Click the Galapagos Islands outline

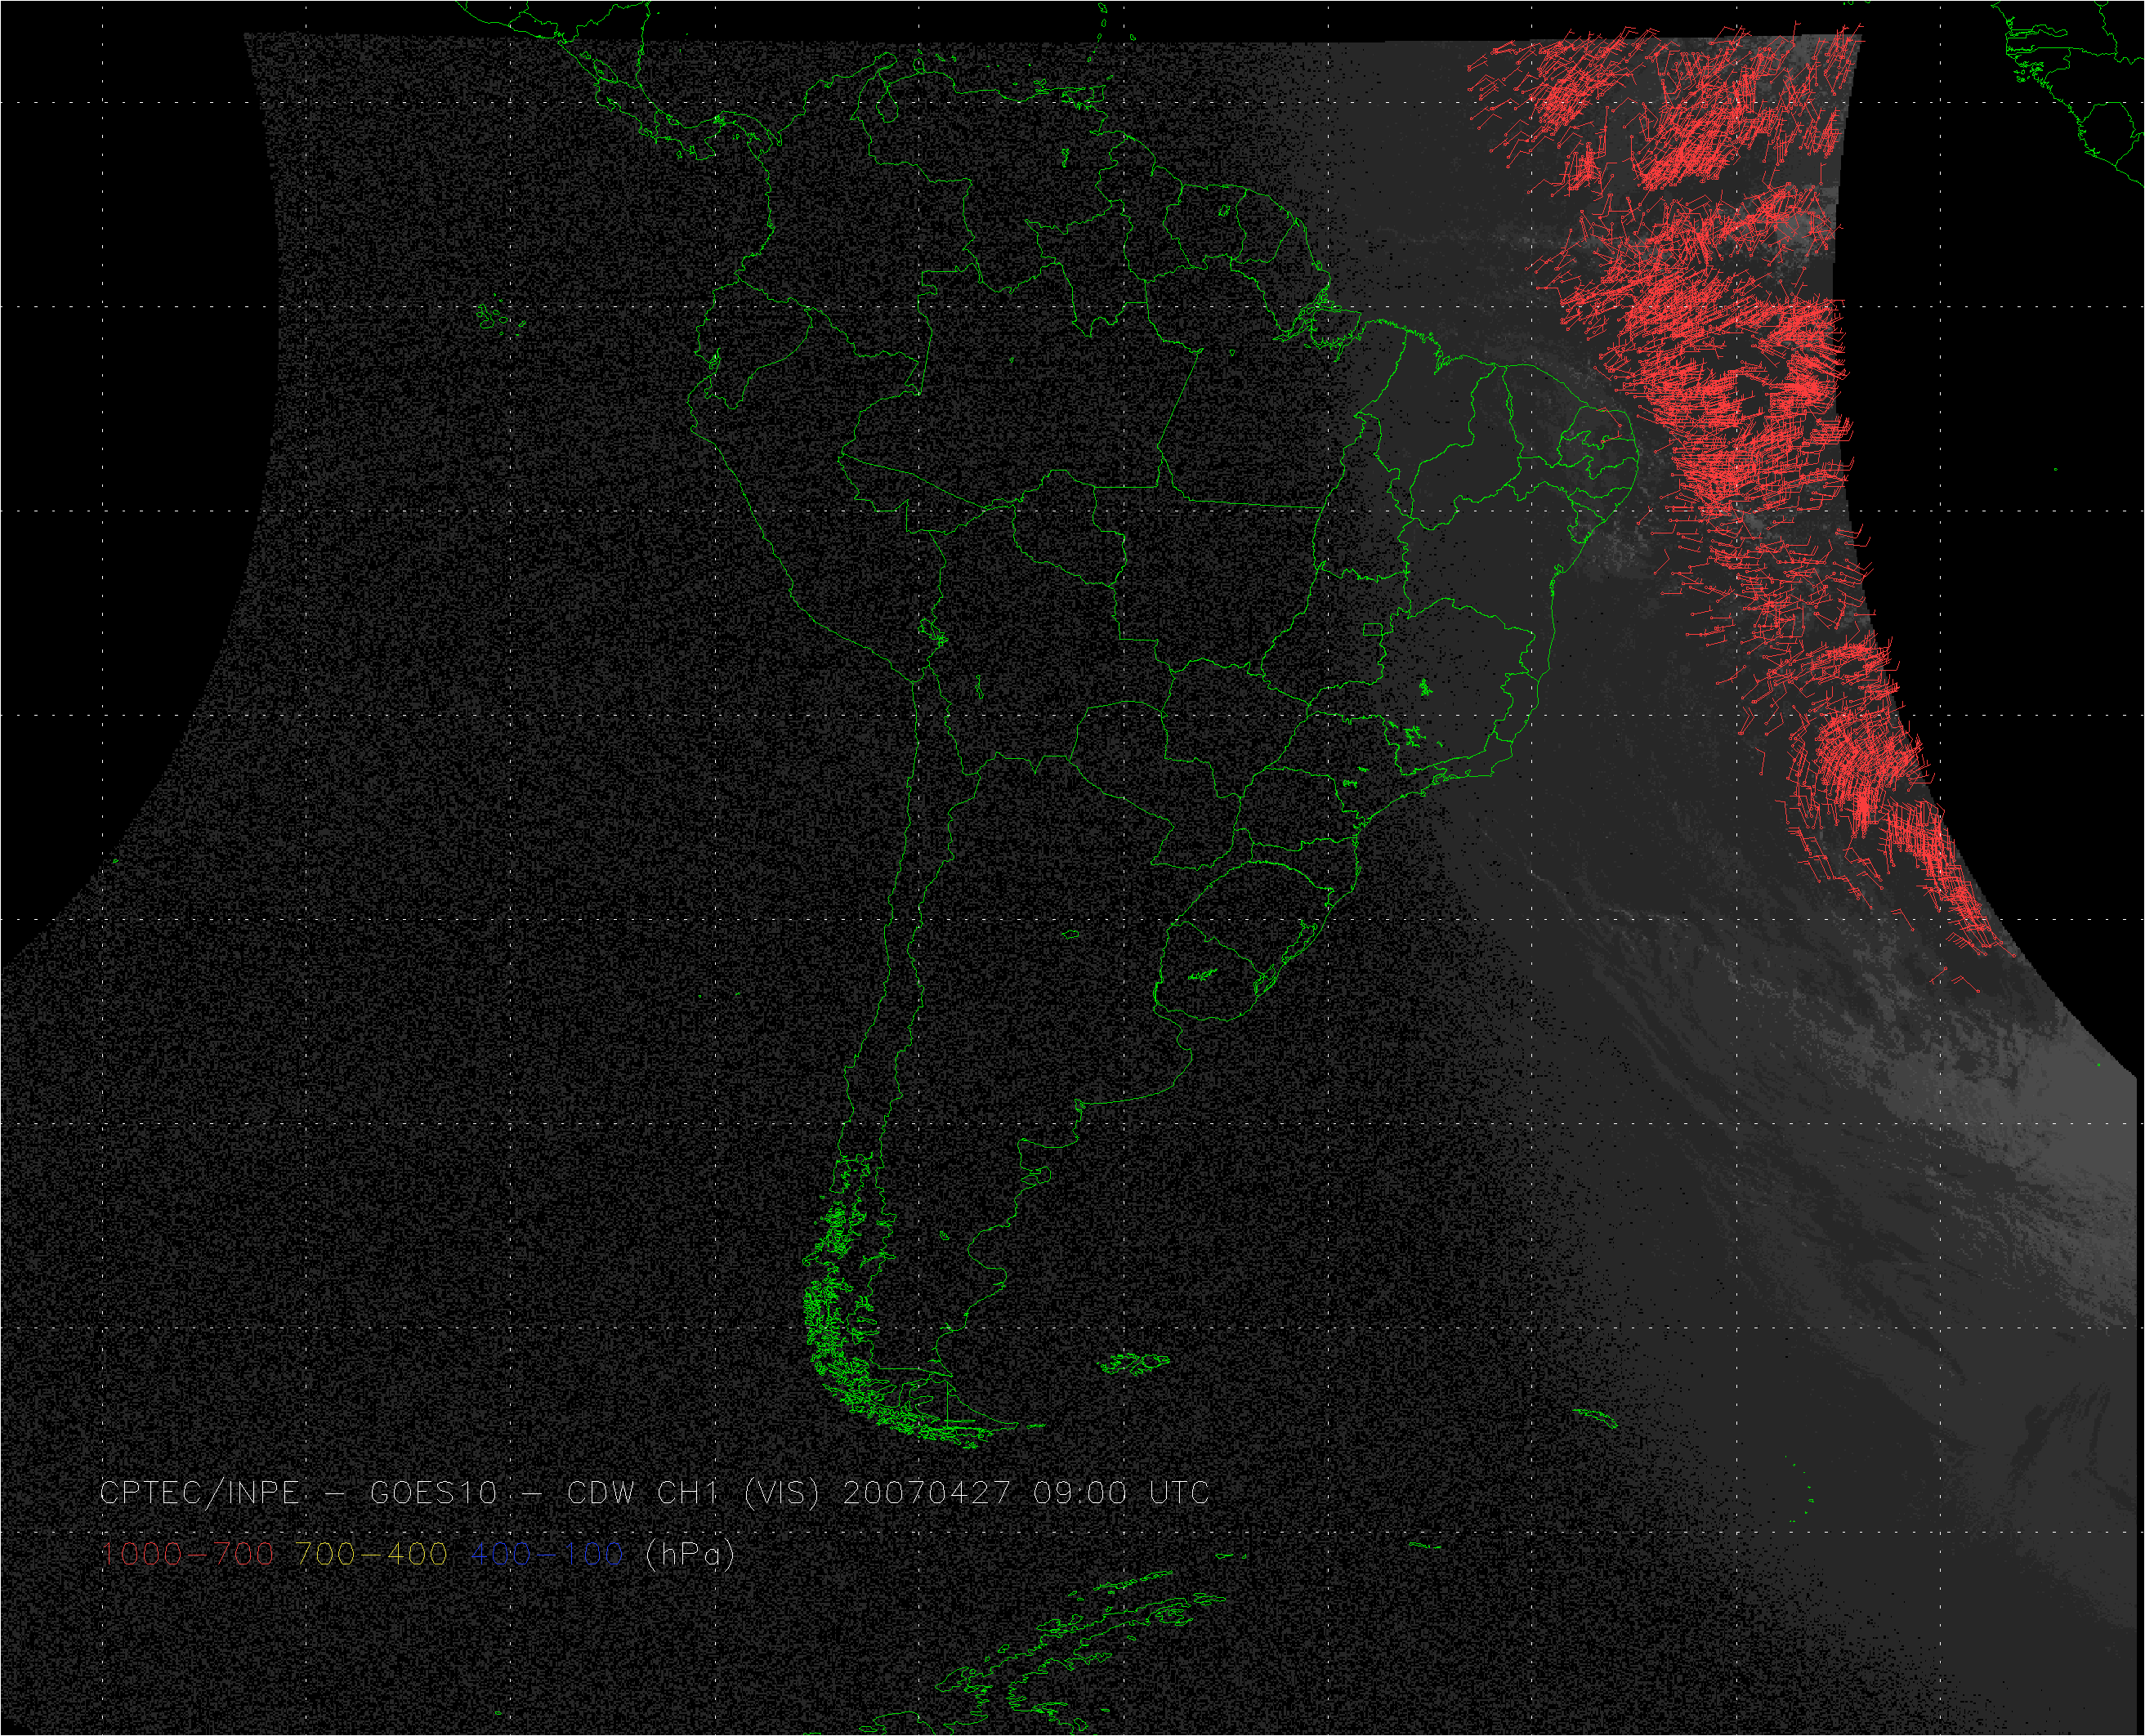click(489, 318)
